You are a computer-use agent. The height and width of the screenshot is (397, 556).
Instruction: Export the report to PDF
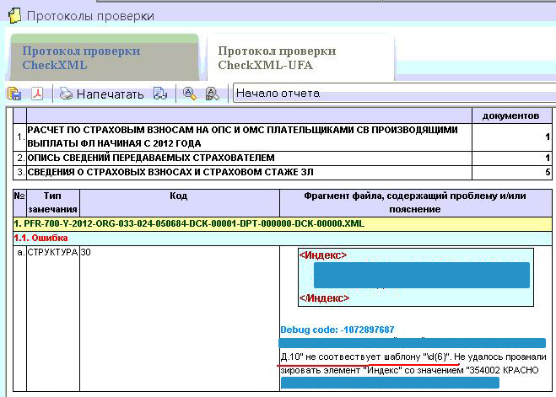37,94
